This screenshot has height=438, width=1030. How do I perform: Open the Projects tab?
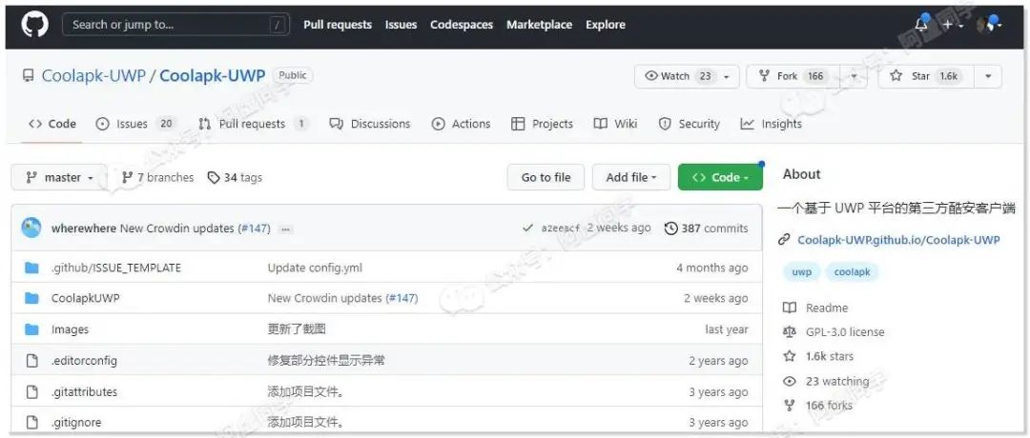pos(542,124)
